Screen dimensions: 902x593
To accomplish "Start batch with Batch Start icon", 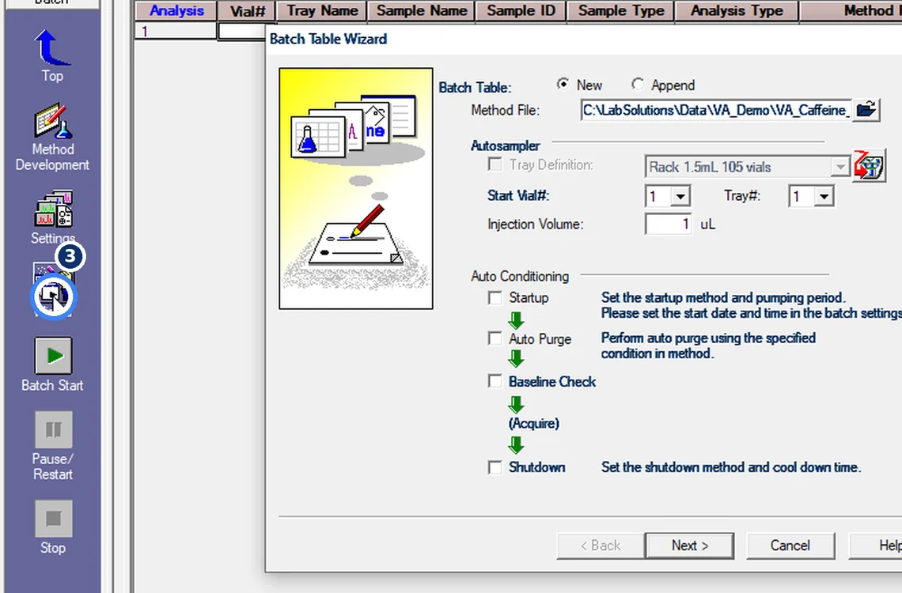I will pyautogui.click(x=53, y=364).
